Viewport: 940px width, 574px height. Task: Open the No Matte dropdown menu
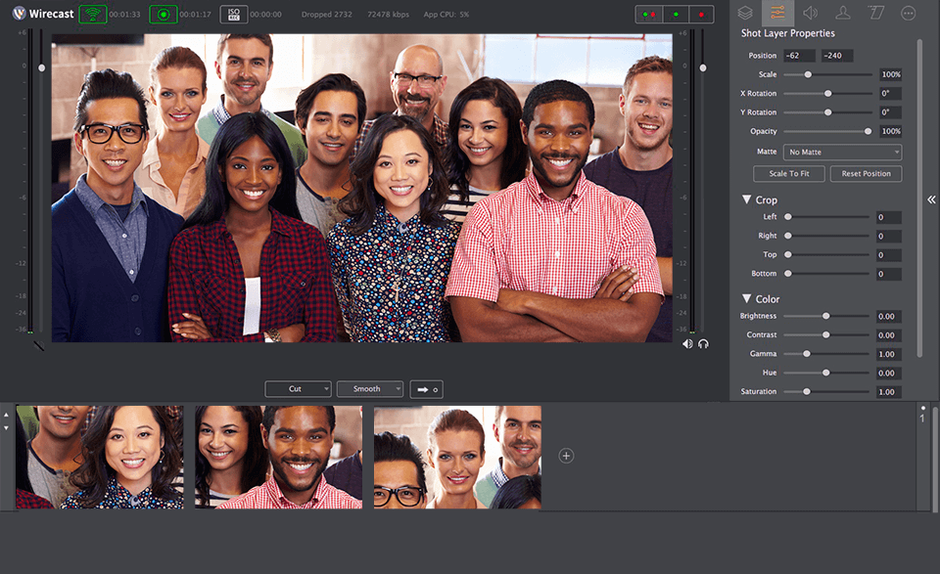[840, 152]
